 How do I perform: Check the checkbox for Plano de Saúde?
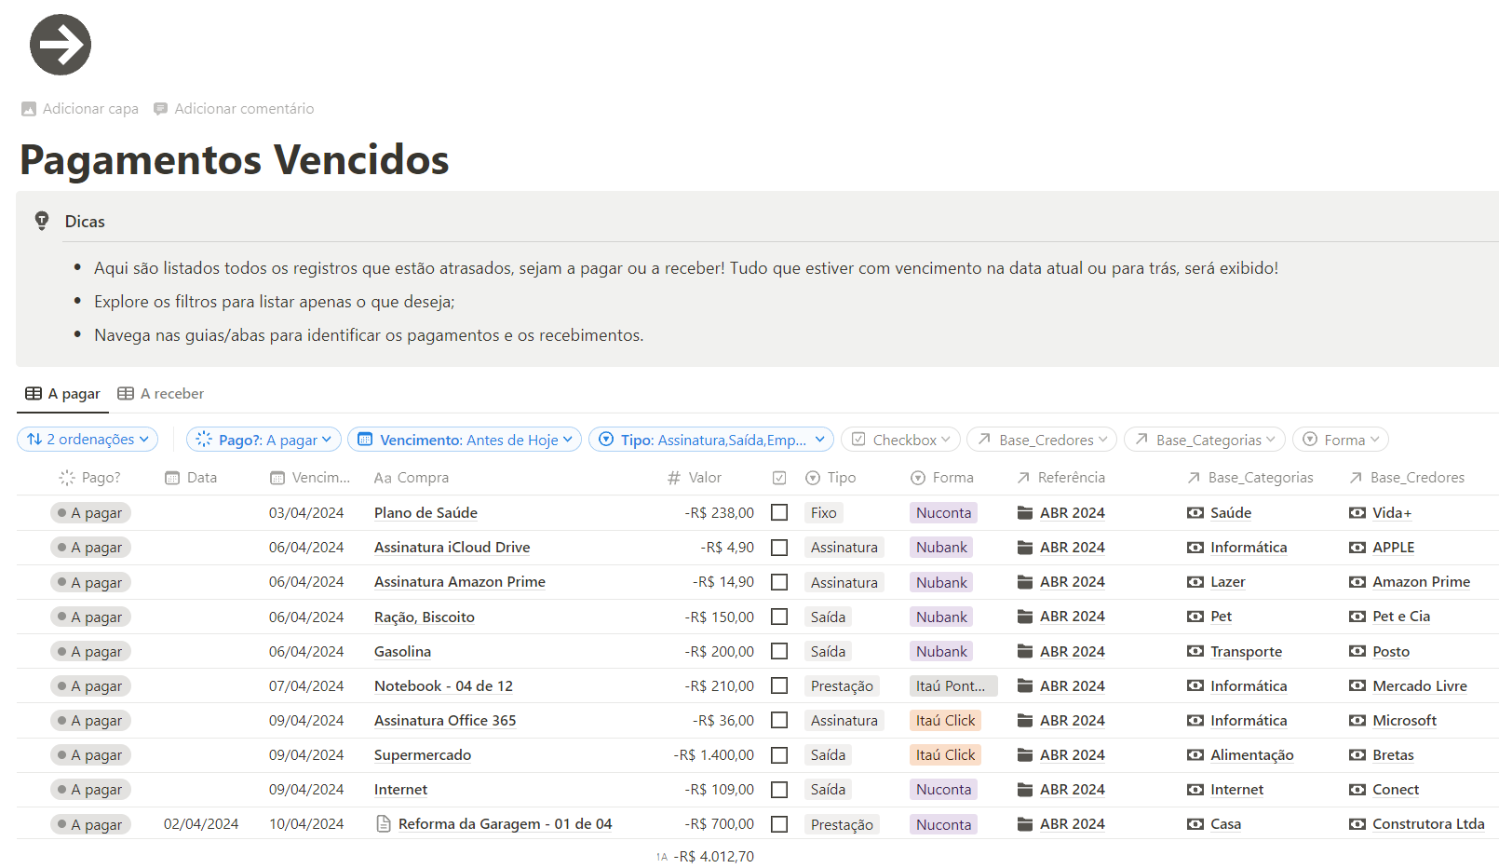[x=779, y=513]
